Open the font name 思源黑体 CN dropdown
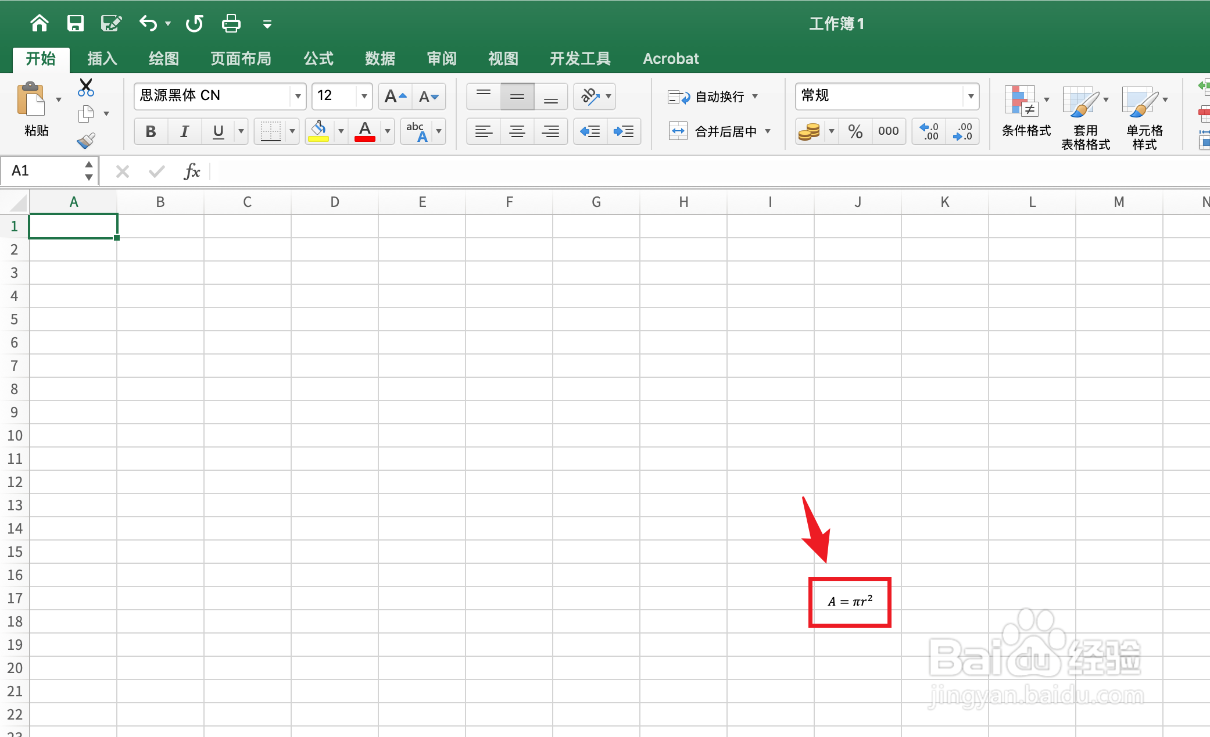 pos(298,96)
